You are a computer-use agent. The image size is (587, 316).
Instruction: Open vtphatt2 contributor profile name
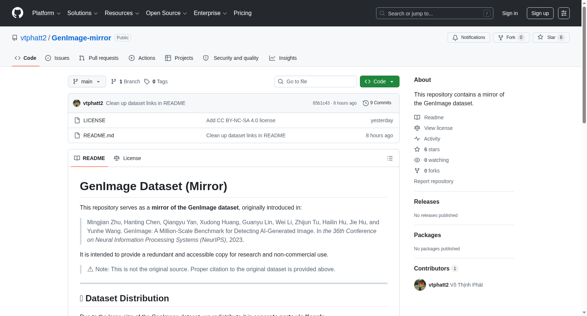pos(438,285)
